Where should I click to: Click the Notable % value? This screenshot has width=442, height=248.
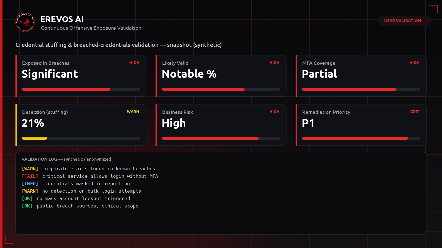pyautogui.click(x=189, y=74)
